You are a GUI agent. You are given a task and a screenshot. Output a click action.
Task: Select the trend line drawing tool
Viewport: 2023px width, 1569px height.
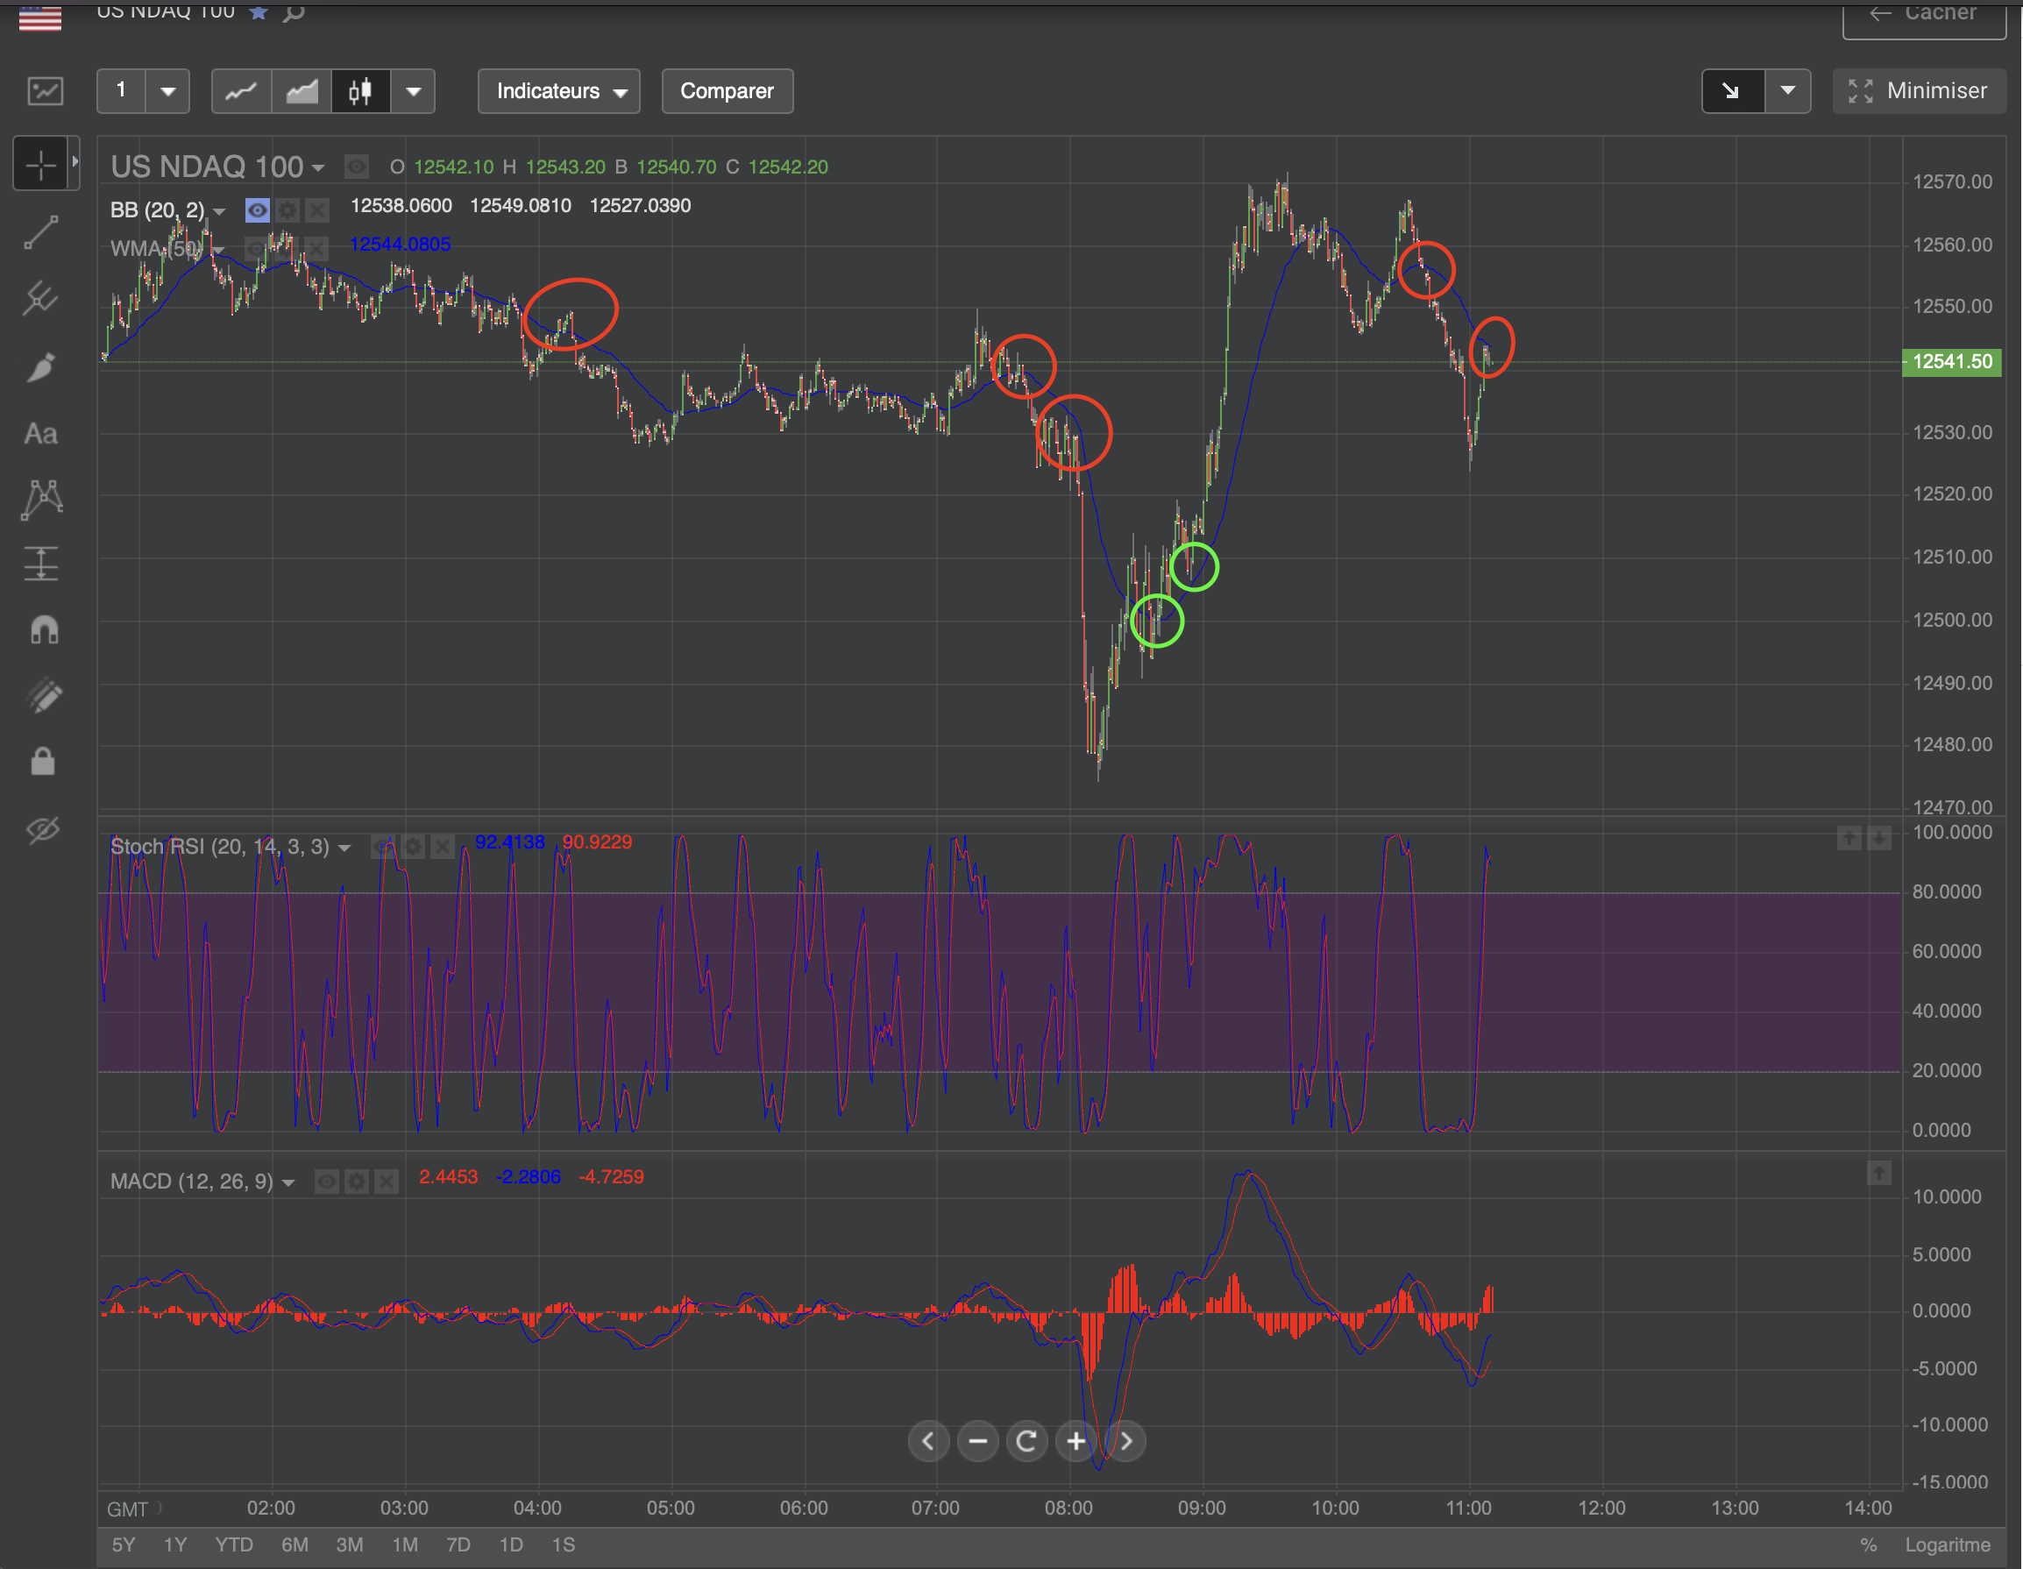42,232
